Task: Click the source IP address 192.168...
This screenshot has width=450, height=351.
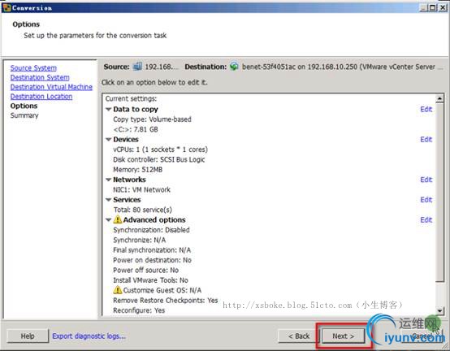Action: point(162,67)
